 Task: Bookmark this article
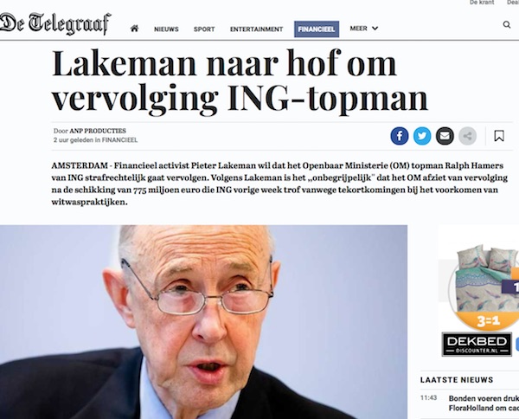(x=499, y=136)
